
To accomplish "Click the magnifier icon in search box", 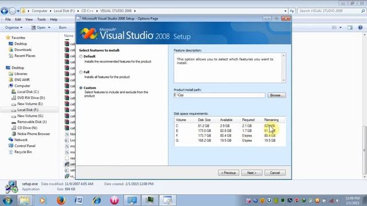I will pos(363,11).
